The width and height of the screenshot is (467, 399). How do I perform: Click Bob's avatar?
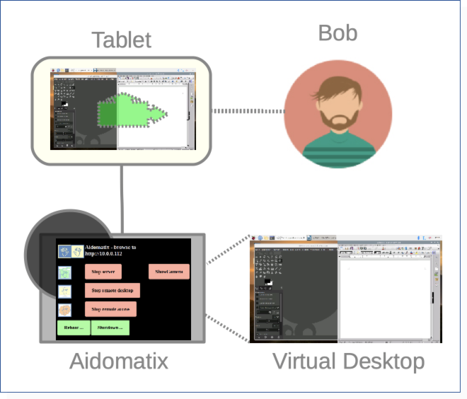point(338,115)
